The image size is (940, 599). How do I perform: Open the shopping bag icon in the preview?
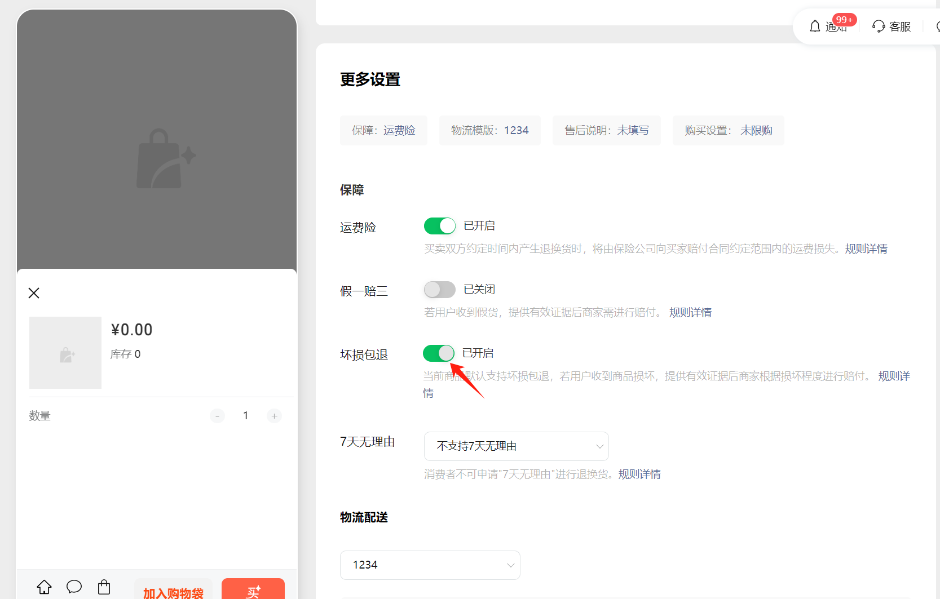coord(104,587)
